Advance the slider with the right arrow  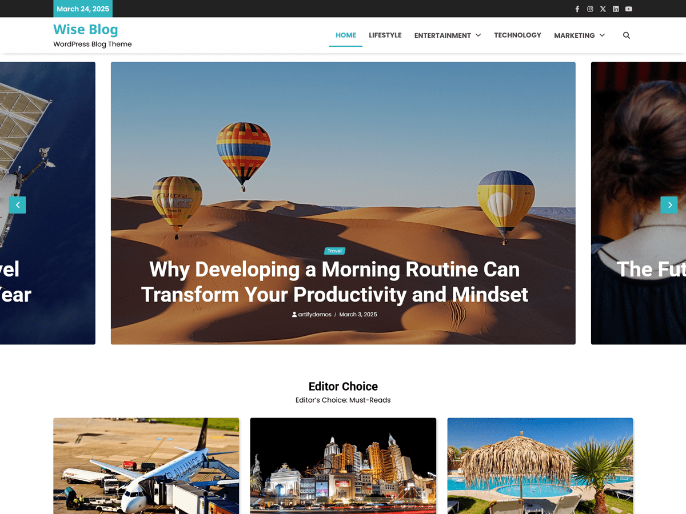[x=669, y=204]
